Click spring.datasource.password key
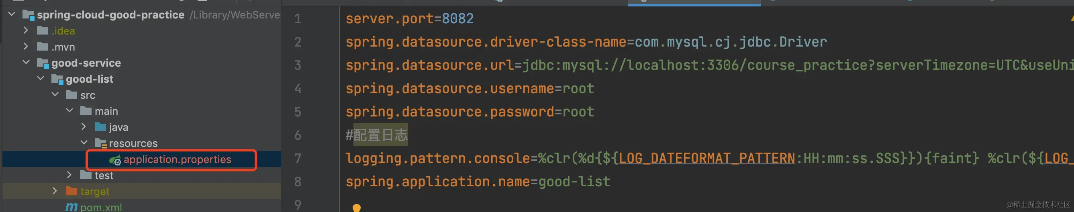The width and height of the screenshot is (1074, 212). (x=449, y=112)
